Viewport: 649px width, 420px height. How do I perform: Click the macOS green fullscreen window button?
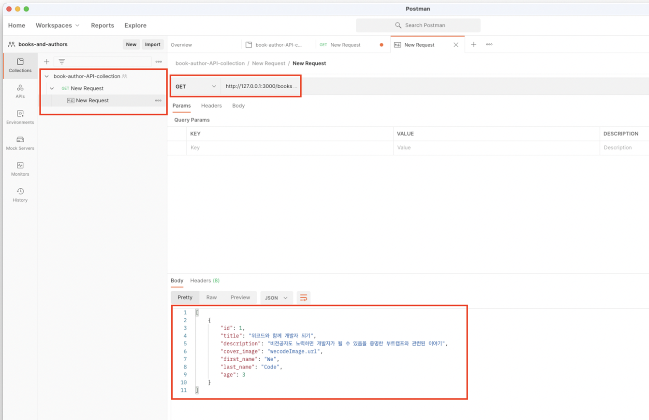tap(26, 9)
